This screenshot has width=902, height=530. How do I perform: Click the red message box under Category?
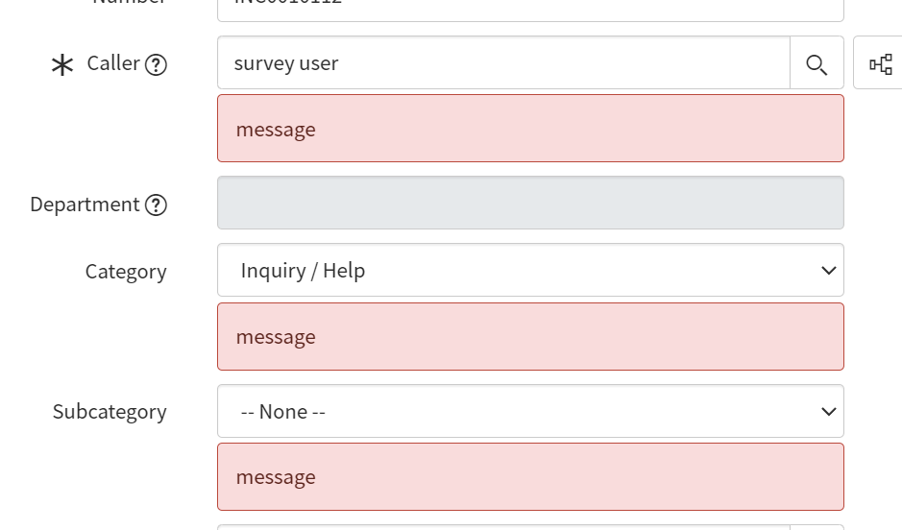(x=530, y=337)
